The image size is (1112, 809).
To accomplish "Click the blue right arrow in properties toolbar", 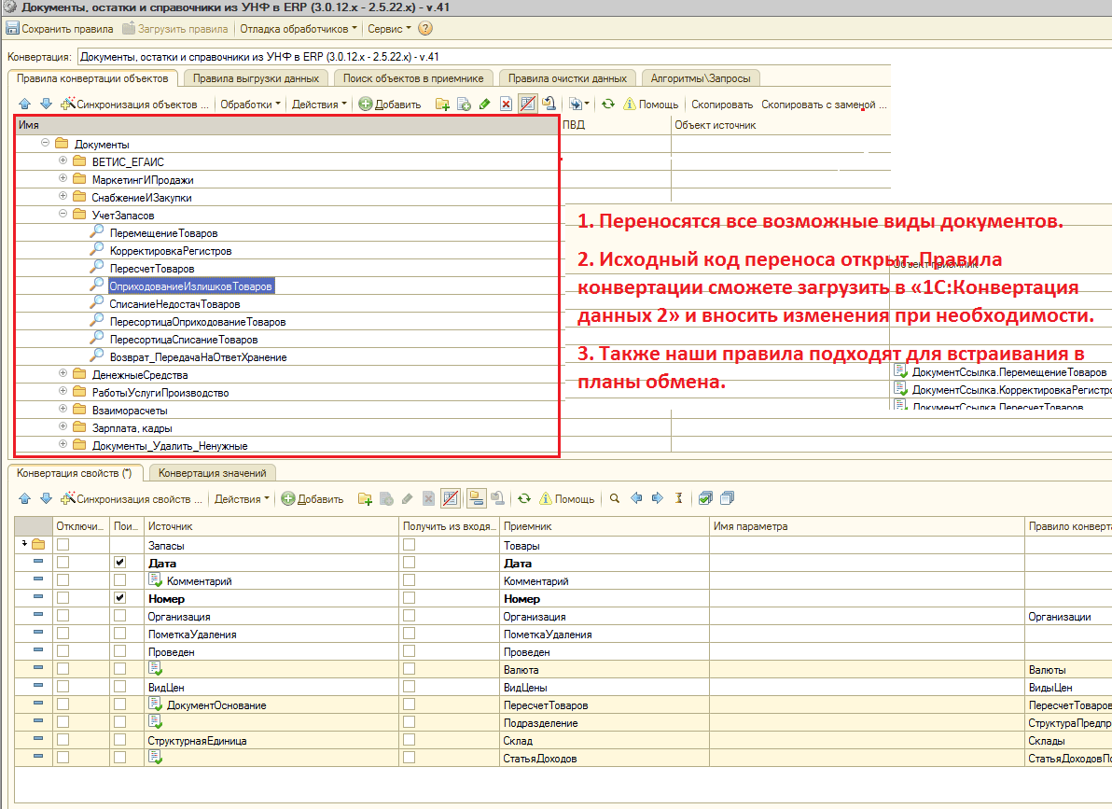I will pyautogui.click(x=658, y=498).
